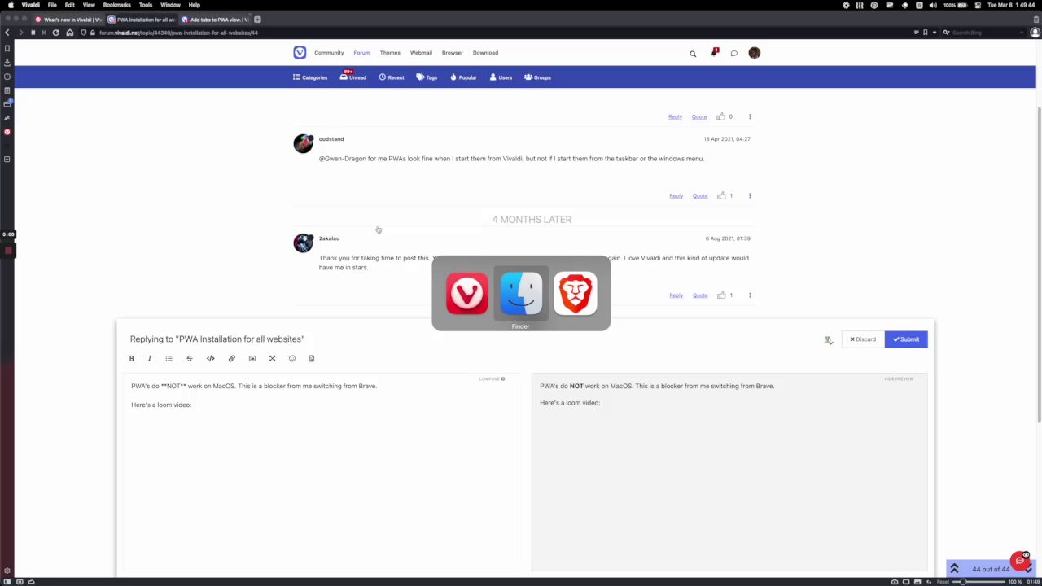Open the Vivaldi menu bar item

[x=30, y=5]
